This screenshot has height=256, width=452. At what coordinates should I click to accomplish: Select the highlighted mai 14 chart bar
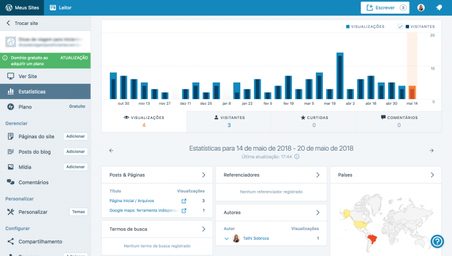412,92
